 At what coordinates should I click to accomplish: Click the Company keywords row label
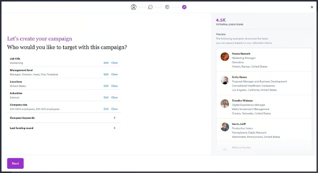click(22, 118)
